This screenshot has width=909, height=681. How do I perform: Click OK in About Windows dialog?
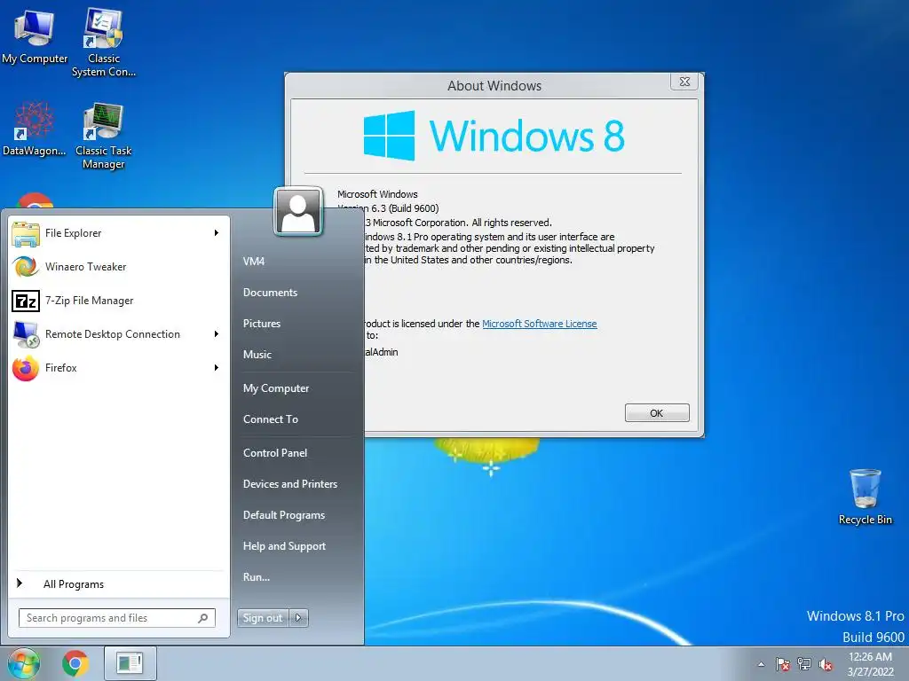[x=657, y=413]
